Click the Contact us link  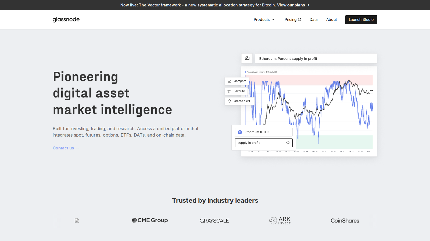pos(66,148)
